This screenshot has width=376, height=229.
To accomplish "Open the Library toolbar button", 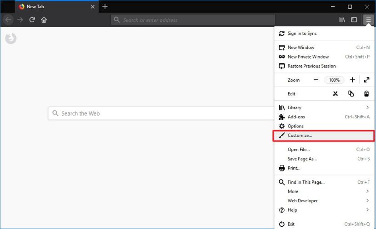I will click(342, 19).
